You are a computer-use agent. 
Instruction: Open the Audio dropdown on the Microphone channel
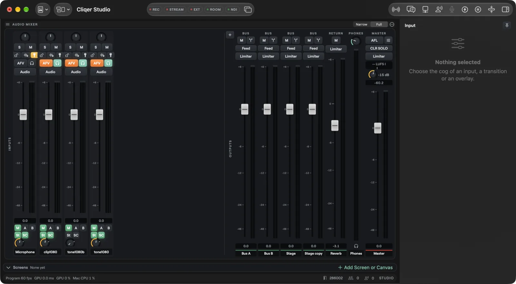25,72
